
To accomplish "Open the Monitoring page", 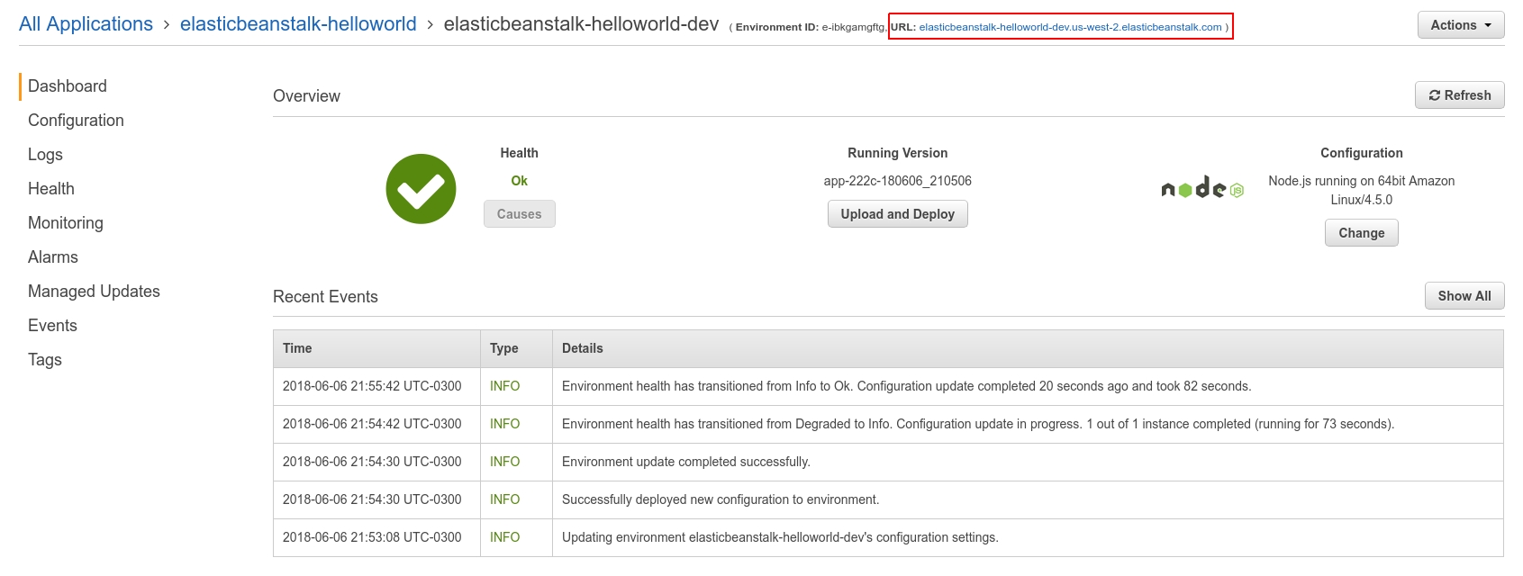I will click(x=66, y=223).
